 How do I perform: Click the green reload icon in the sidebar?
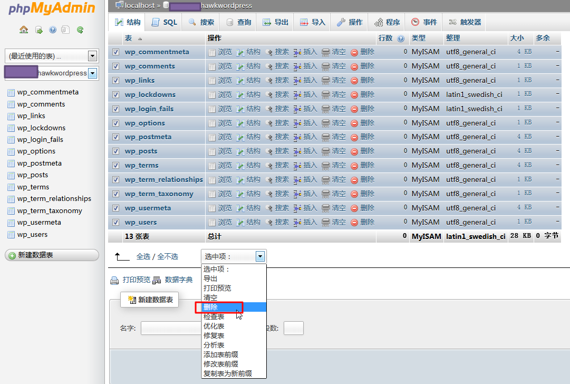80,30
